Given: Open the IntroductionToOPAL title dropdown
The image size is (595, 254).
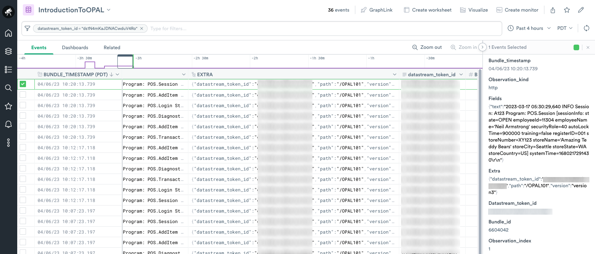Looking at the screenshot, I should pos(109,10).
